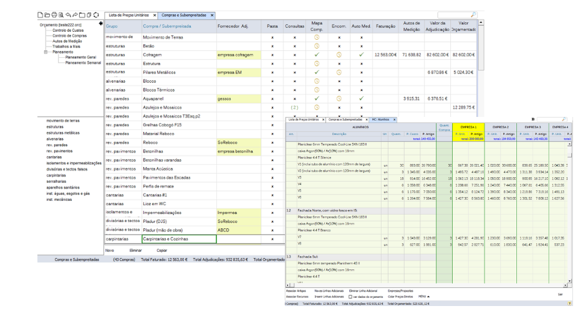Viewport: 588px width, 311px height.
Task: Click the pin icon above the tree panel
Action: pos(100,24)
